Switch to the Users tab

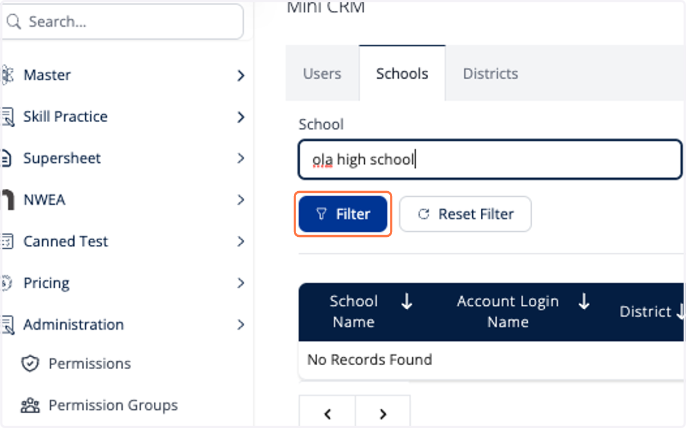click(x=322, y=74)
